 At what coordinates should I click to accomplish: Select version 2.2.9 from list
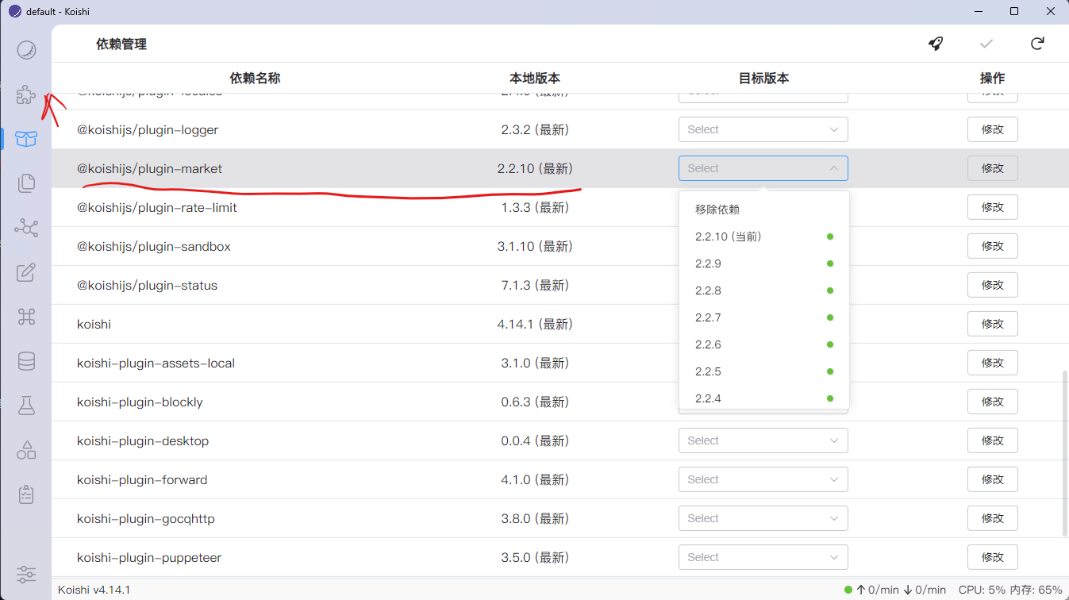(x=764, y=263)
